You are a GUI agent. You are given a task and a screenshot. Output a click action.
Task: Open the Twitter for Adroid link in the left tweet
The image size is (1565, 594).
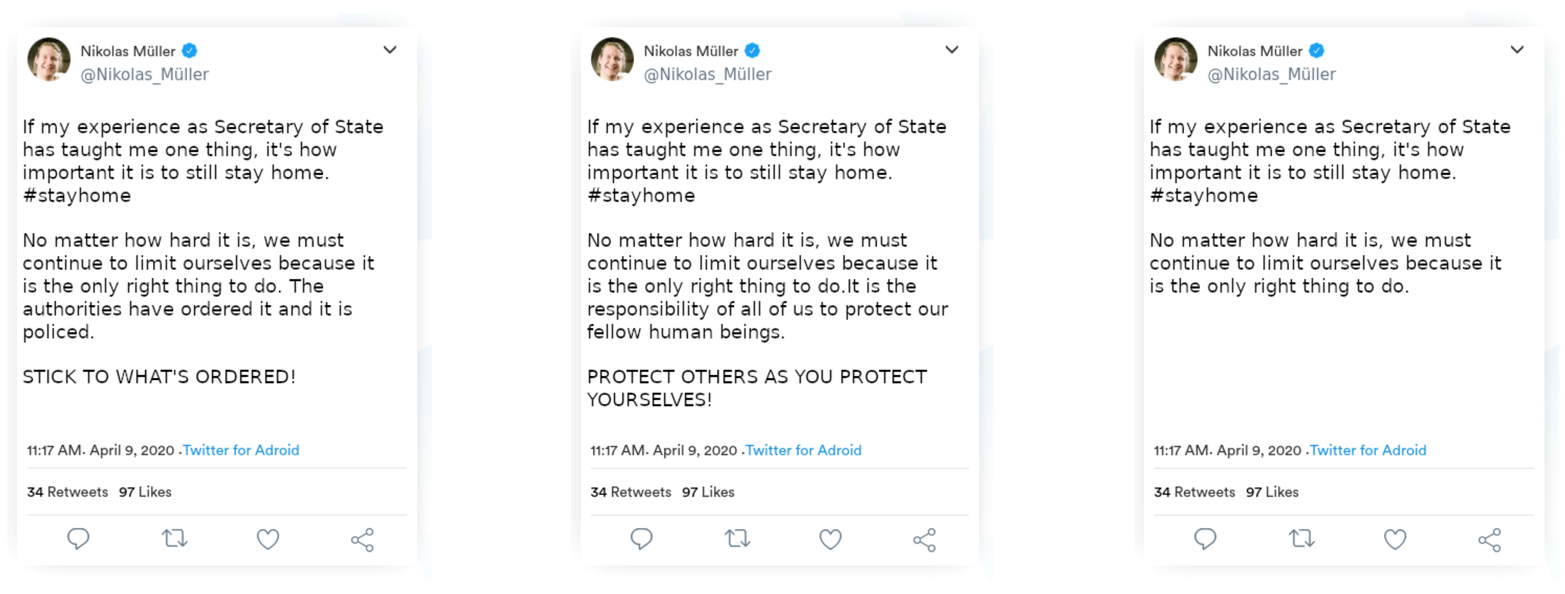pos(241,450)
